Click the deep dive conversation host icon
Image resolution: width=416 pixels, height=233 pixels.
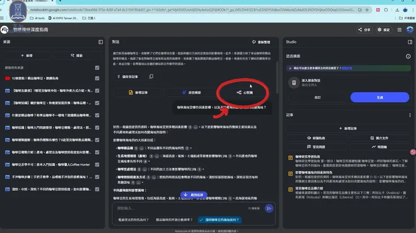pos(294,83)
